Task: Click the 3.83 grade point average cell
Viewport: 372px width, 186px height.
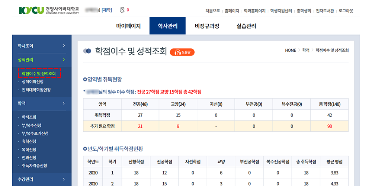Action: click(x=334, y=173)
